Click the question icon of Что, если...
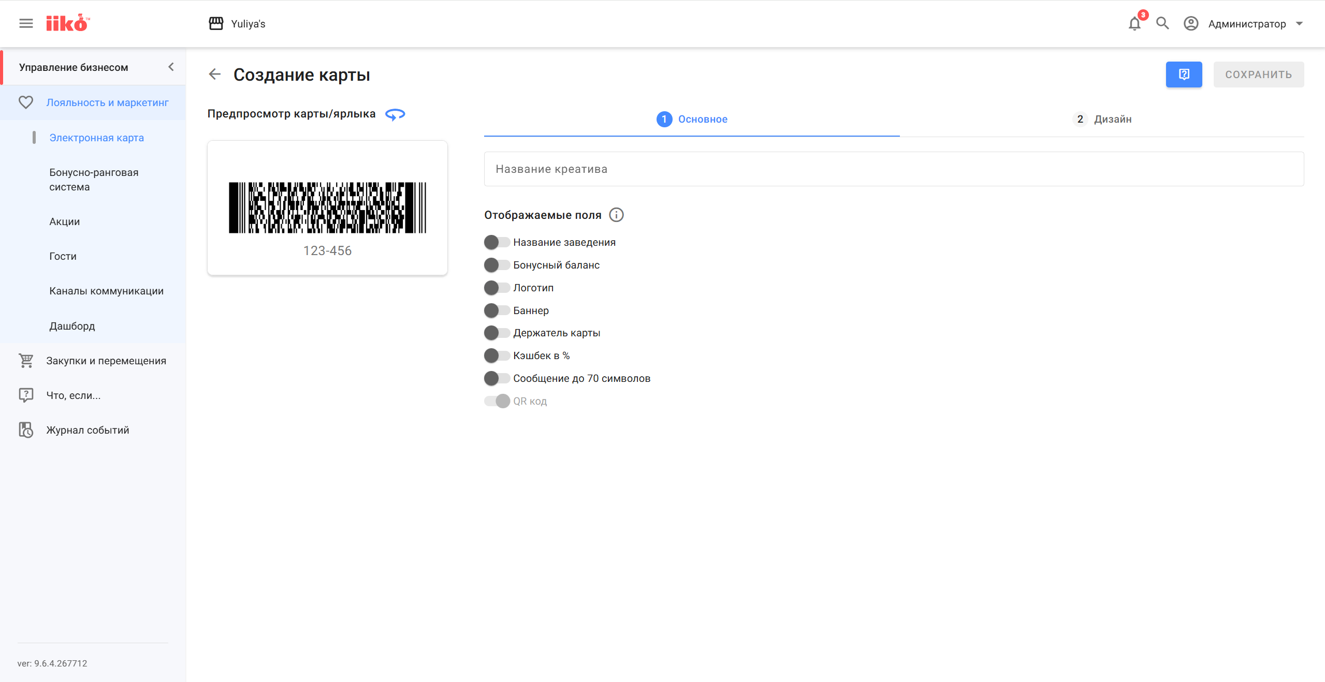Image resolution: width=1325 pixels, height=682 pixels. (x=26, y=395)
